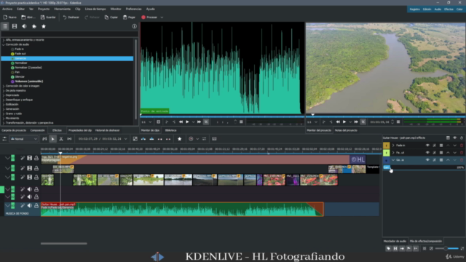Viewport: 466px width, 262px height.
Task: Open the timeline timecode format dropdown
Action: tap(126, 139)
